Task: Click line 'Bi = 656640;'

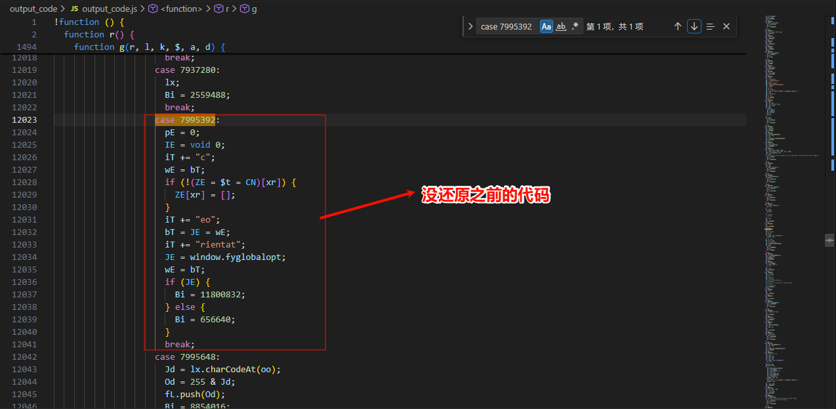Action: pyautogui.click(x=205, y=320)
